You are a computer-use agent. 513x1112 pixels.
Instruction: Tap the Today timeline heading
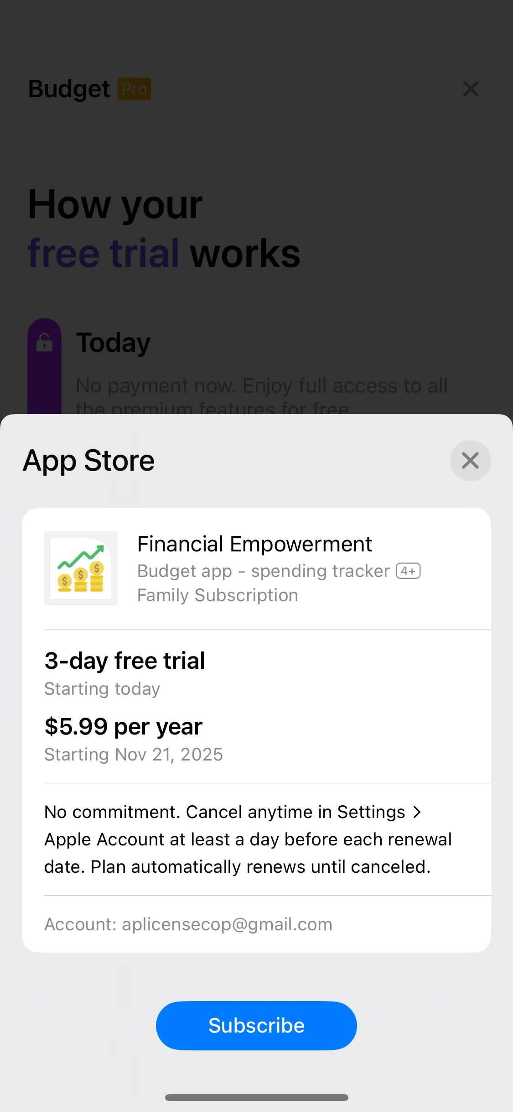pos(113,343)
